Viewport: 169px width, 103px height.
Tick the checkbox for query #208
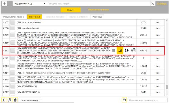pos(13,28)
